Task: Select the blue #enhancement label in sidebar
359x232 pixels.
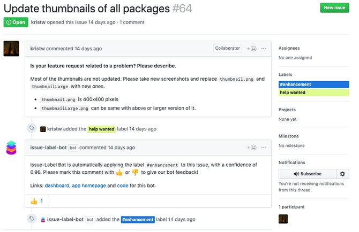Action: tap(313, 84)
